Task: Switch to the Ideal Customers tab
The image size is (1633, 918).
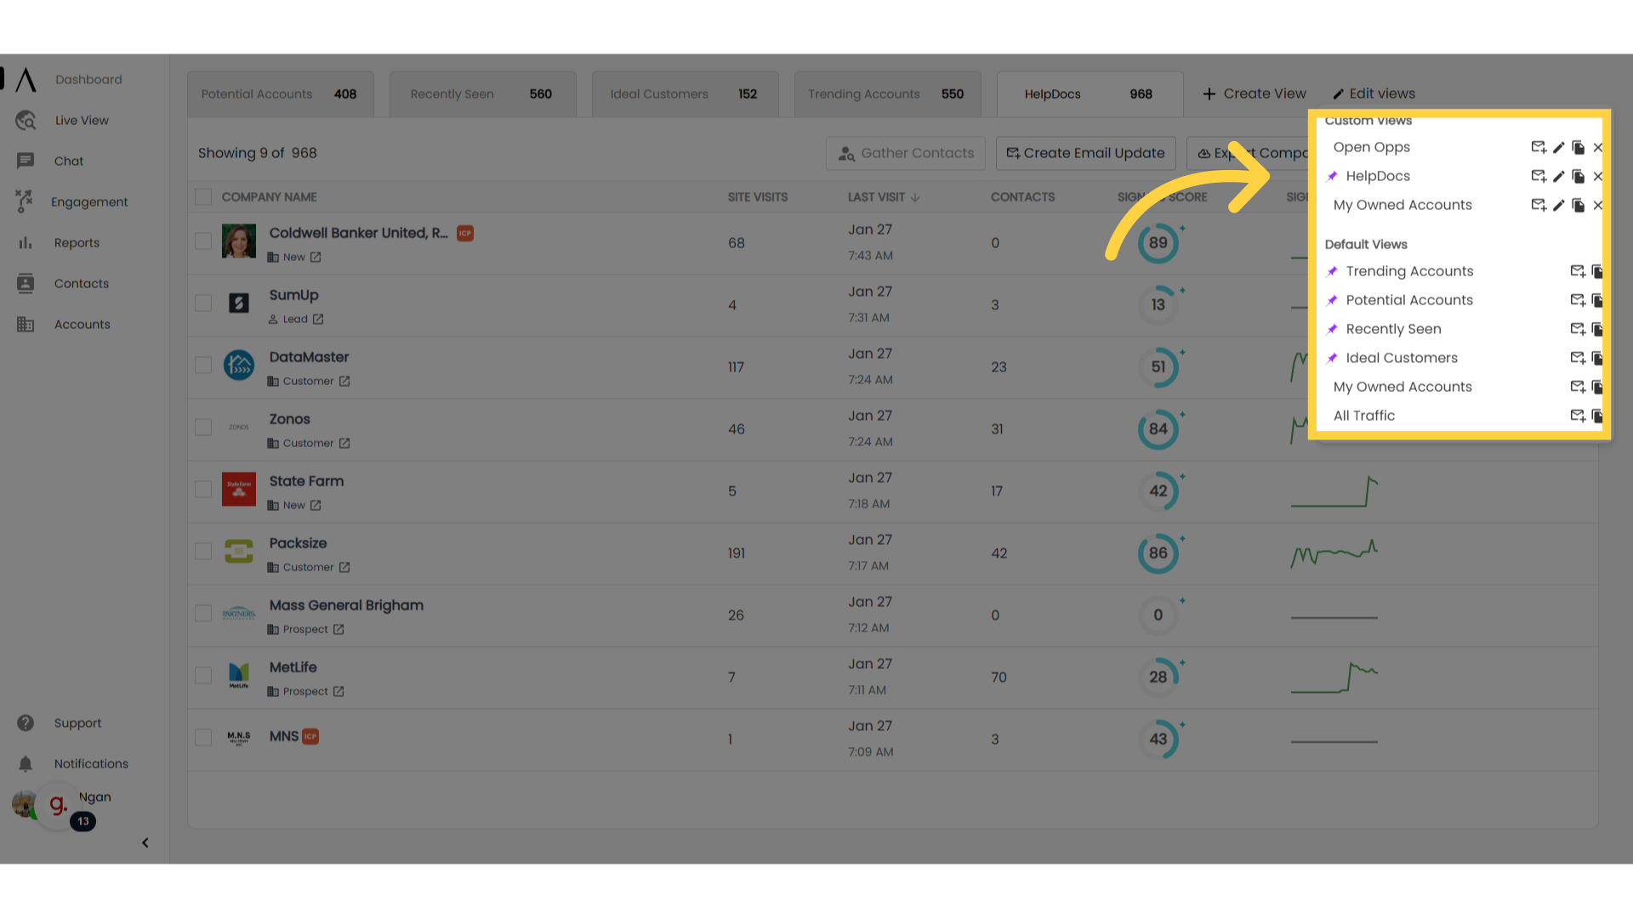Action: coord(686,94)
